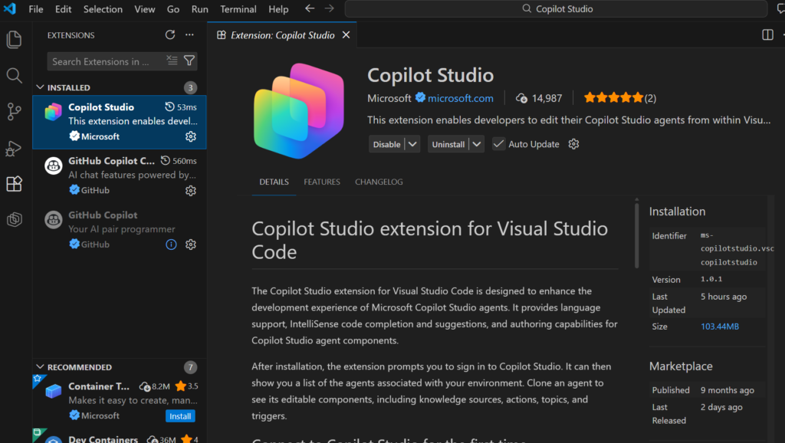The height and width of the screenshot is (443, 785).
Task: Toggle the Auto Update checkbox
Action: click(499, 144)
